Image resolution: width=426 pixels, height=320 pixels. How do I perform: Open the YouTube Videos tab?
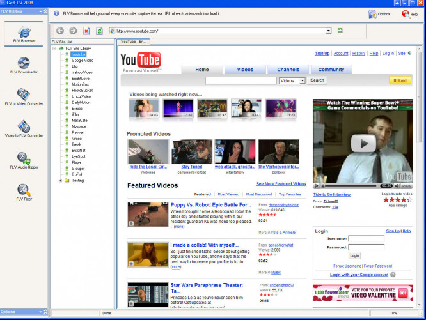pyautogui.click(x=245, y=70)
